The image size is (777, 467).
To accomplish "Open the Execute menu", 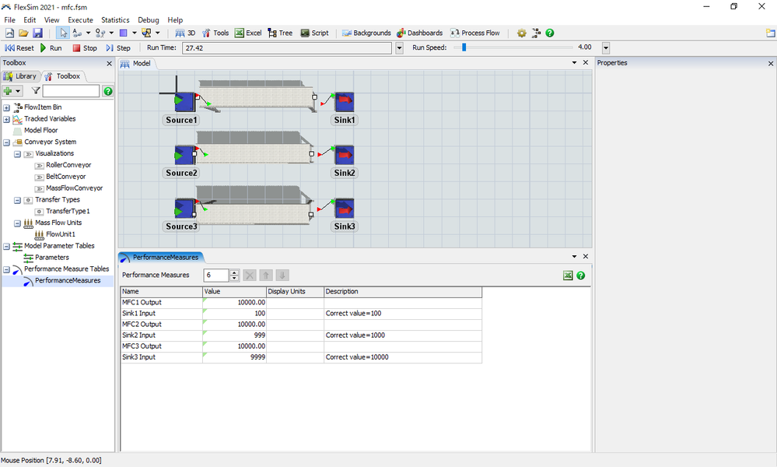I will tap(80, 19).
